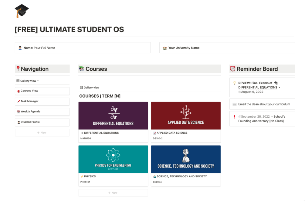Click the school building icon beside university name

[x=164, y=48]
